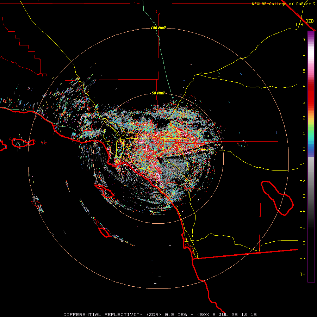Click the color scale value 2
The width and height of the screenshot is (317, 317).
point(304,118)
